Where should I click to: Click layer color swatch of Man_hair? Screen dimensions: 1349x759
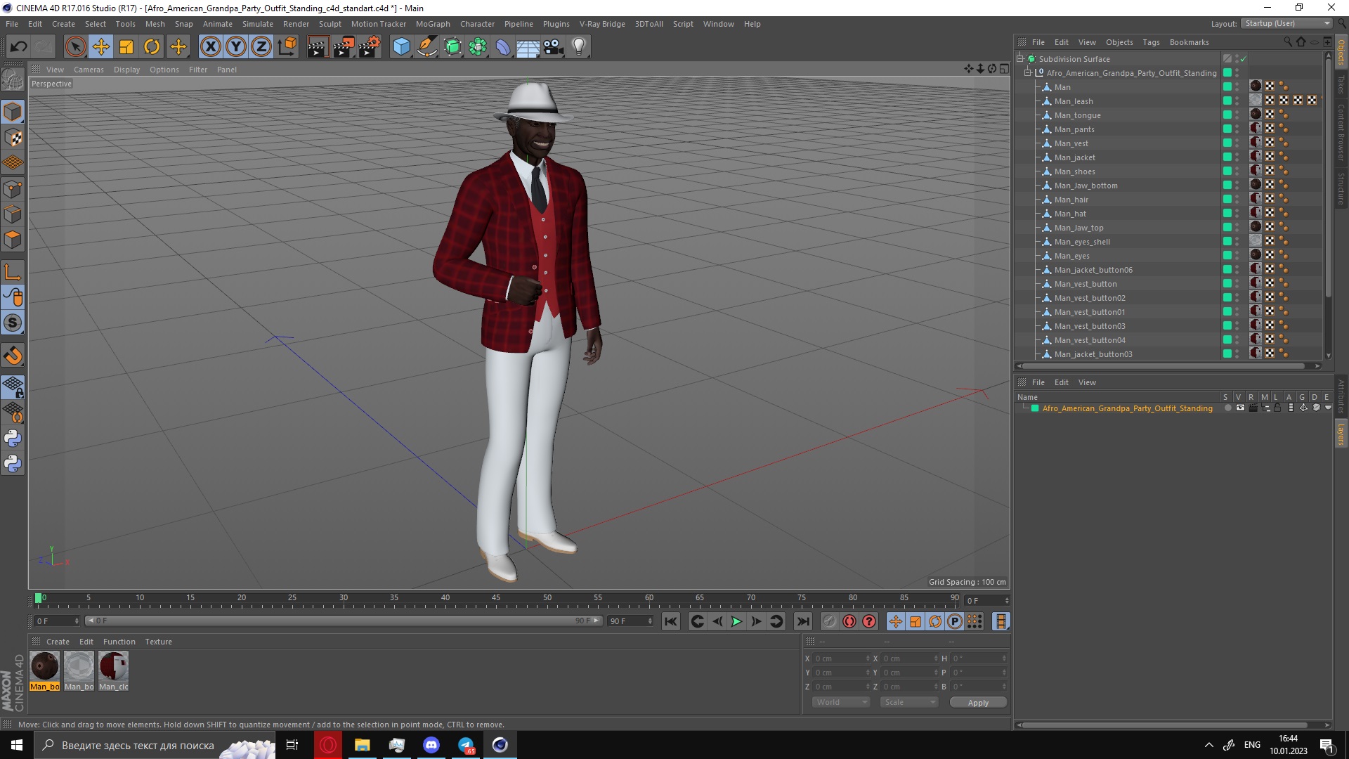pyautogui.click(x=1227, y=200)
